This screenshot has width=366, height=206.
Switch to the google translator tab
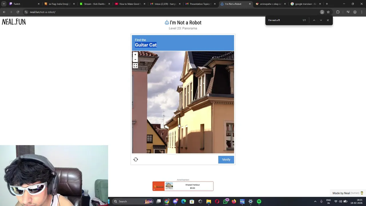(x=306, y=4)
